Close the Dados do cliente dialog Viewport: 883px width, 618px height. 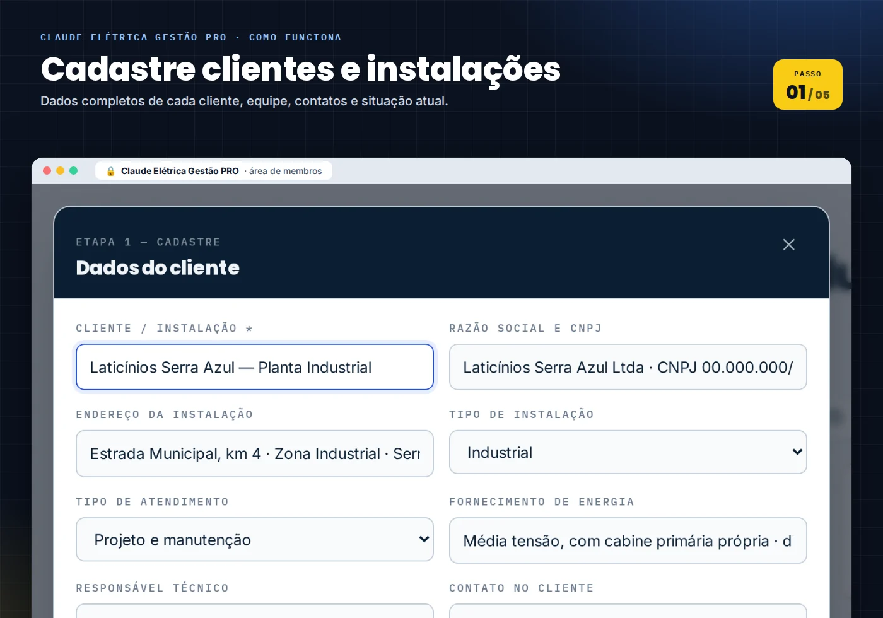(788, 245)
